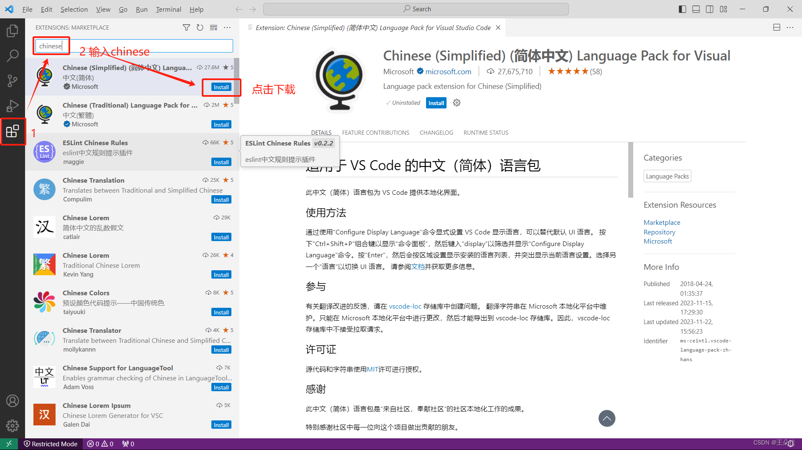This screenshot has width=802, height=450.
Task: Toggle secondary side bar layout icon
Action: pyautogui.click(x=710, y=9)
